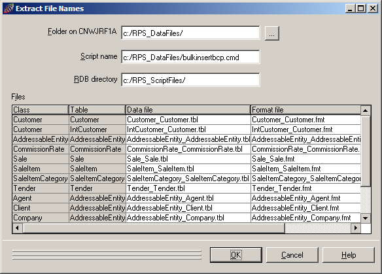Open folder browse button with ellipsis
This screenshot has width=382, height=274.
pos(272,33)
